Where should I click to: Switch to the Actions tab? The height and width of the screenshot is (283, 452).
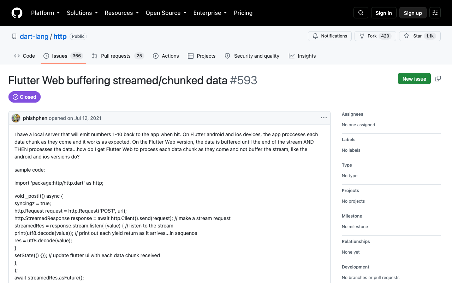(166, 56)
